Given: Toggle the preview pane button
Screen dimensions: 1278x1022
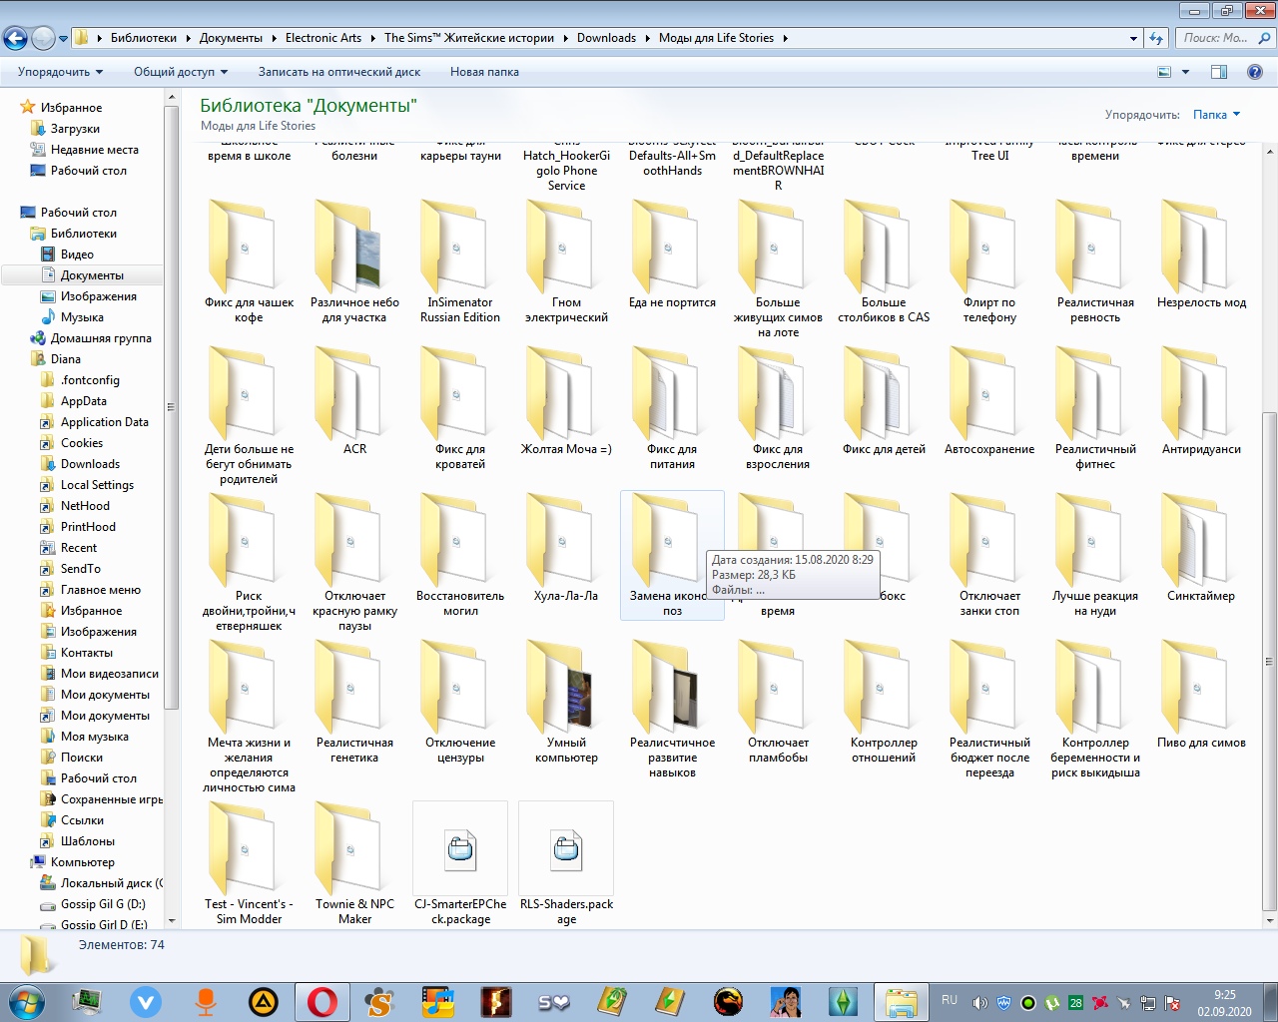Looking at the screenshot, I should coord(1218,72).
